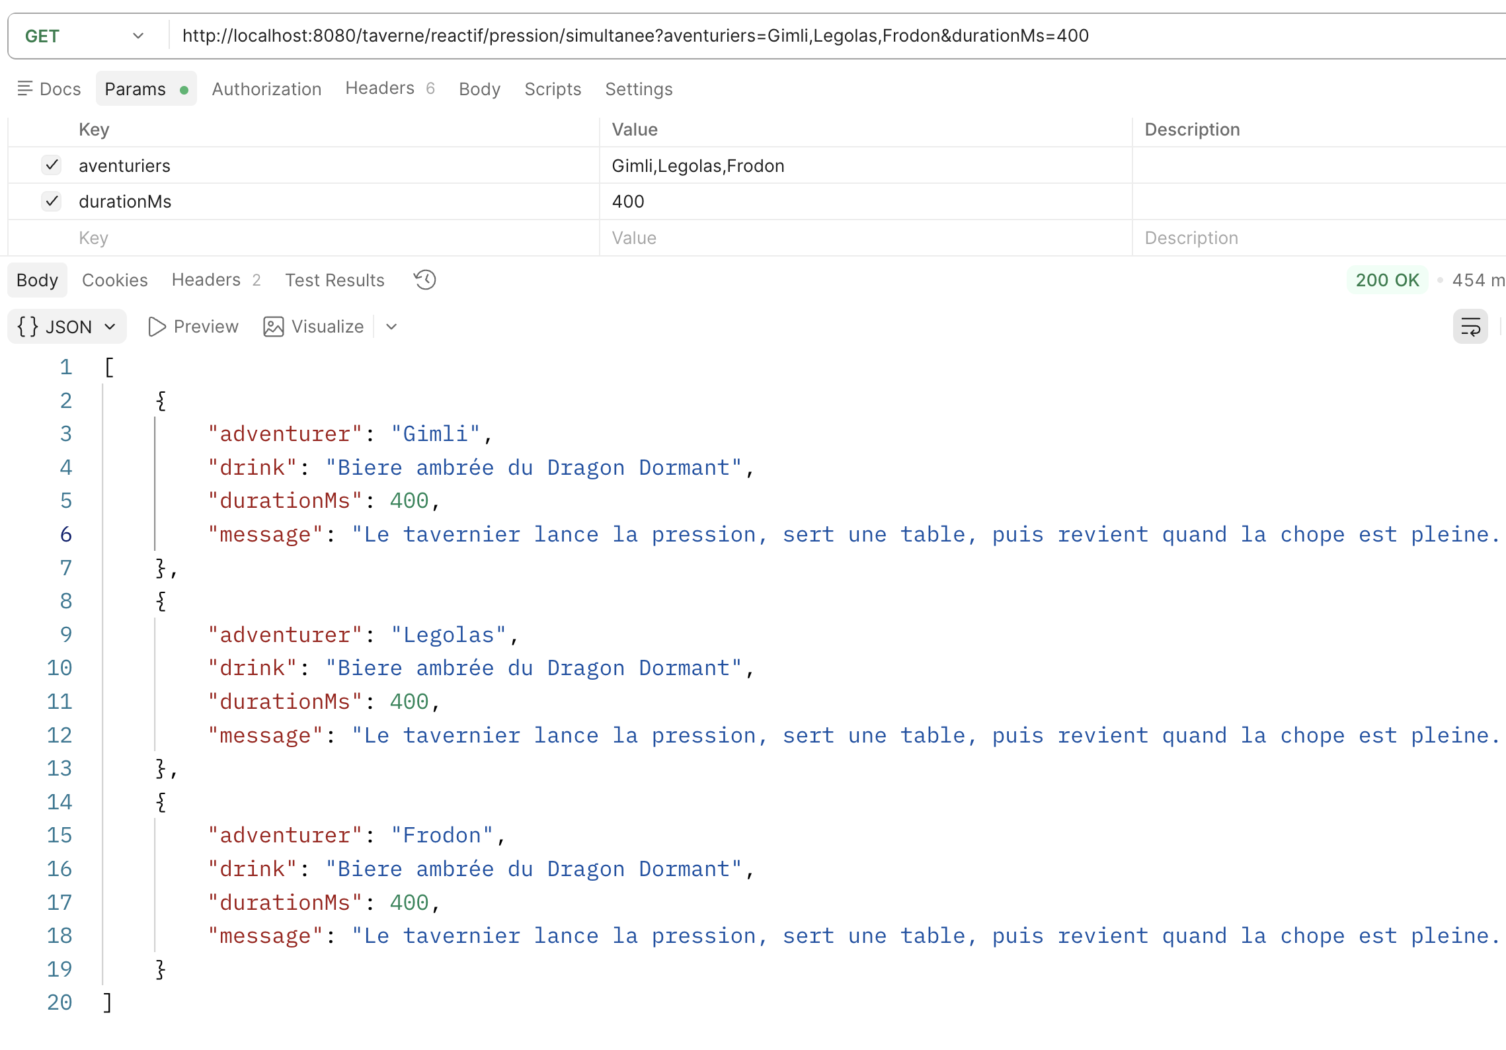Viewport: 1506px width, 1050px height.
Task: Edit the value Gimli,Legolas,Frodon
Action: pyautogui.click(x=865, y=165)
